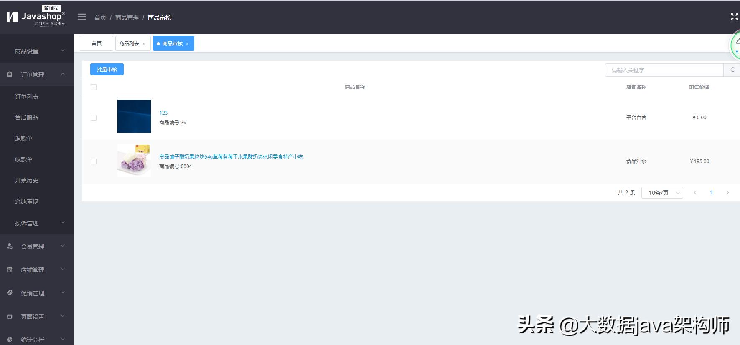Check the box for product 123

click(x=94, y=118)
